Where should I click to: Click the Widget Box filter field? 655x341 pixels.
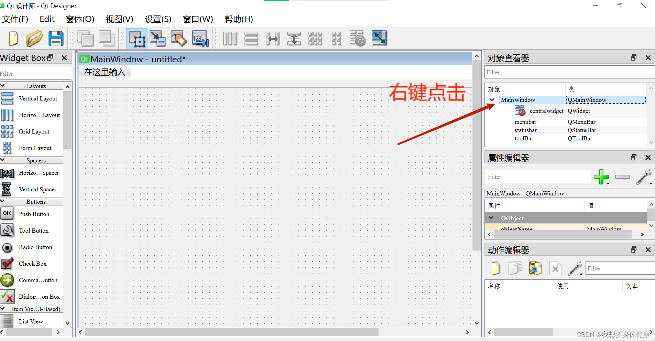34,73
